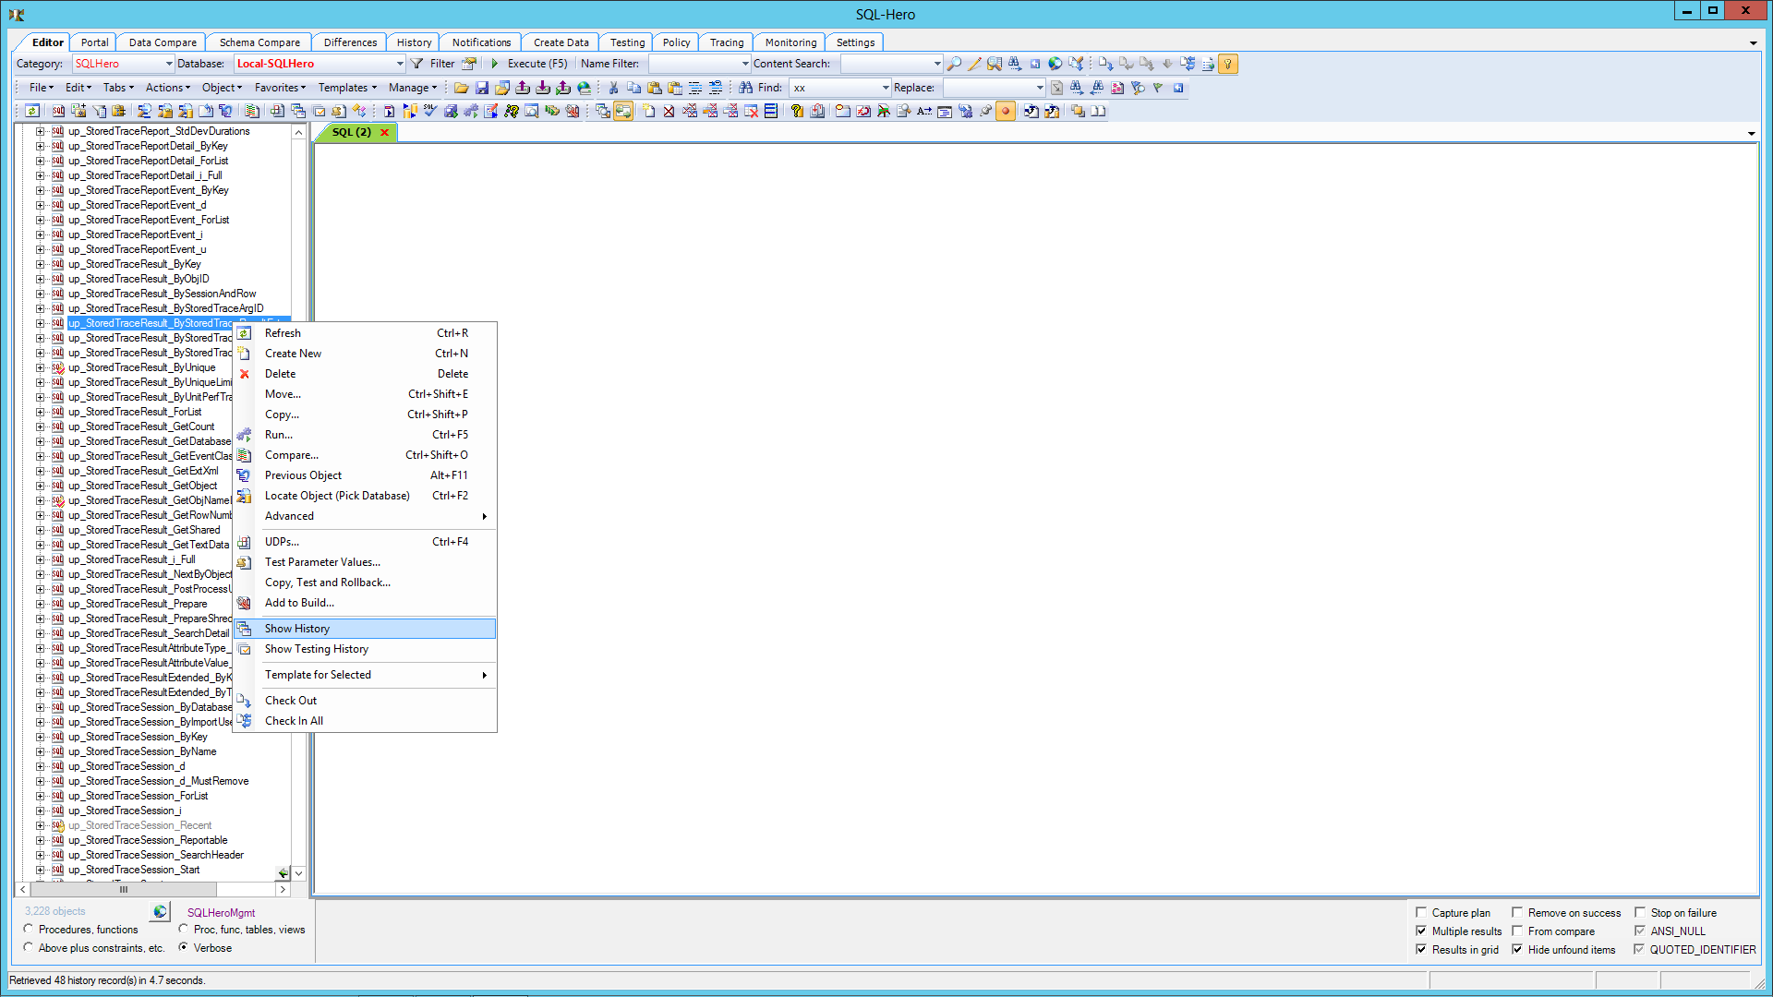Choose Show History from context menu
Viewport: 1773px width, 997px height.
pyautogui.click(x=365, y=629)
